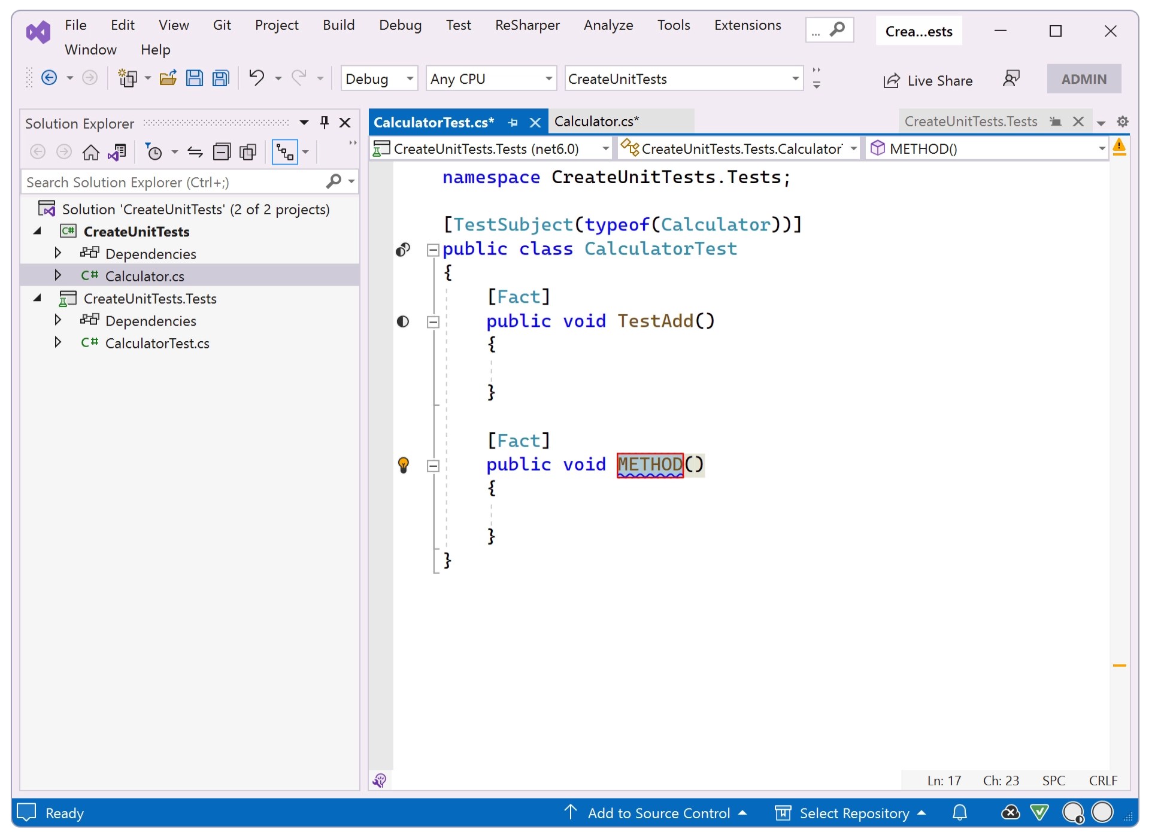Screen dimensions: 1167x832
Task: Click the send feedback icon
Action: click(1011, 78)
